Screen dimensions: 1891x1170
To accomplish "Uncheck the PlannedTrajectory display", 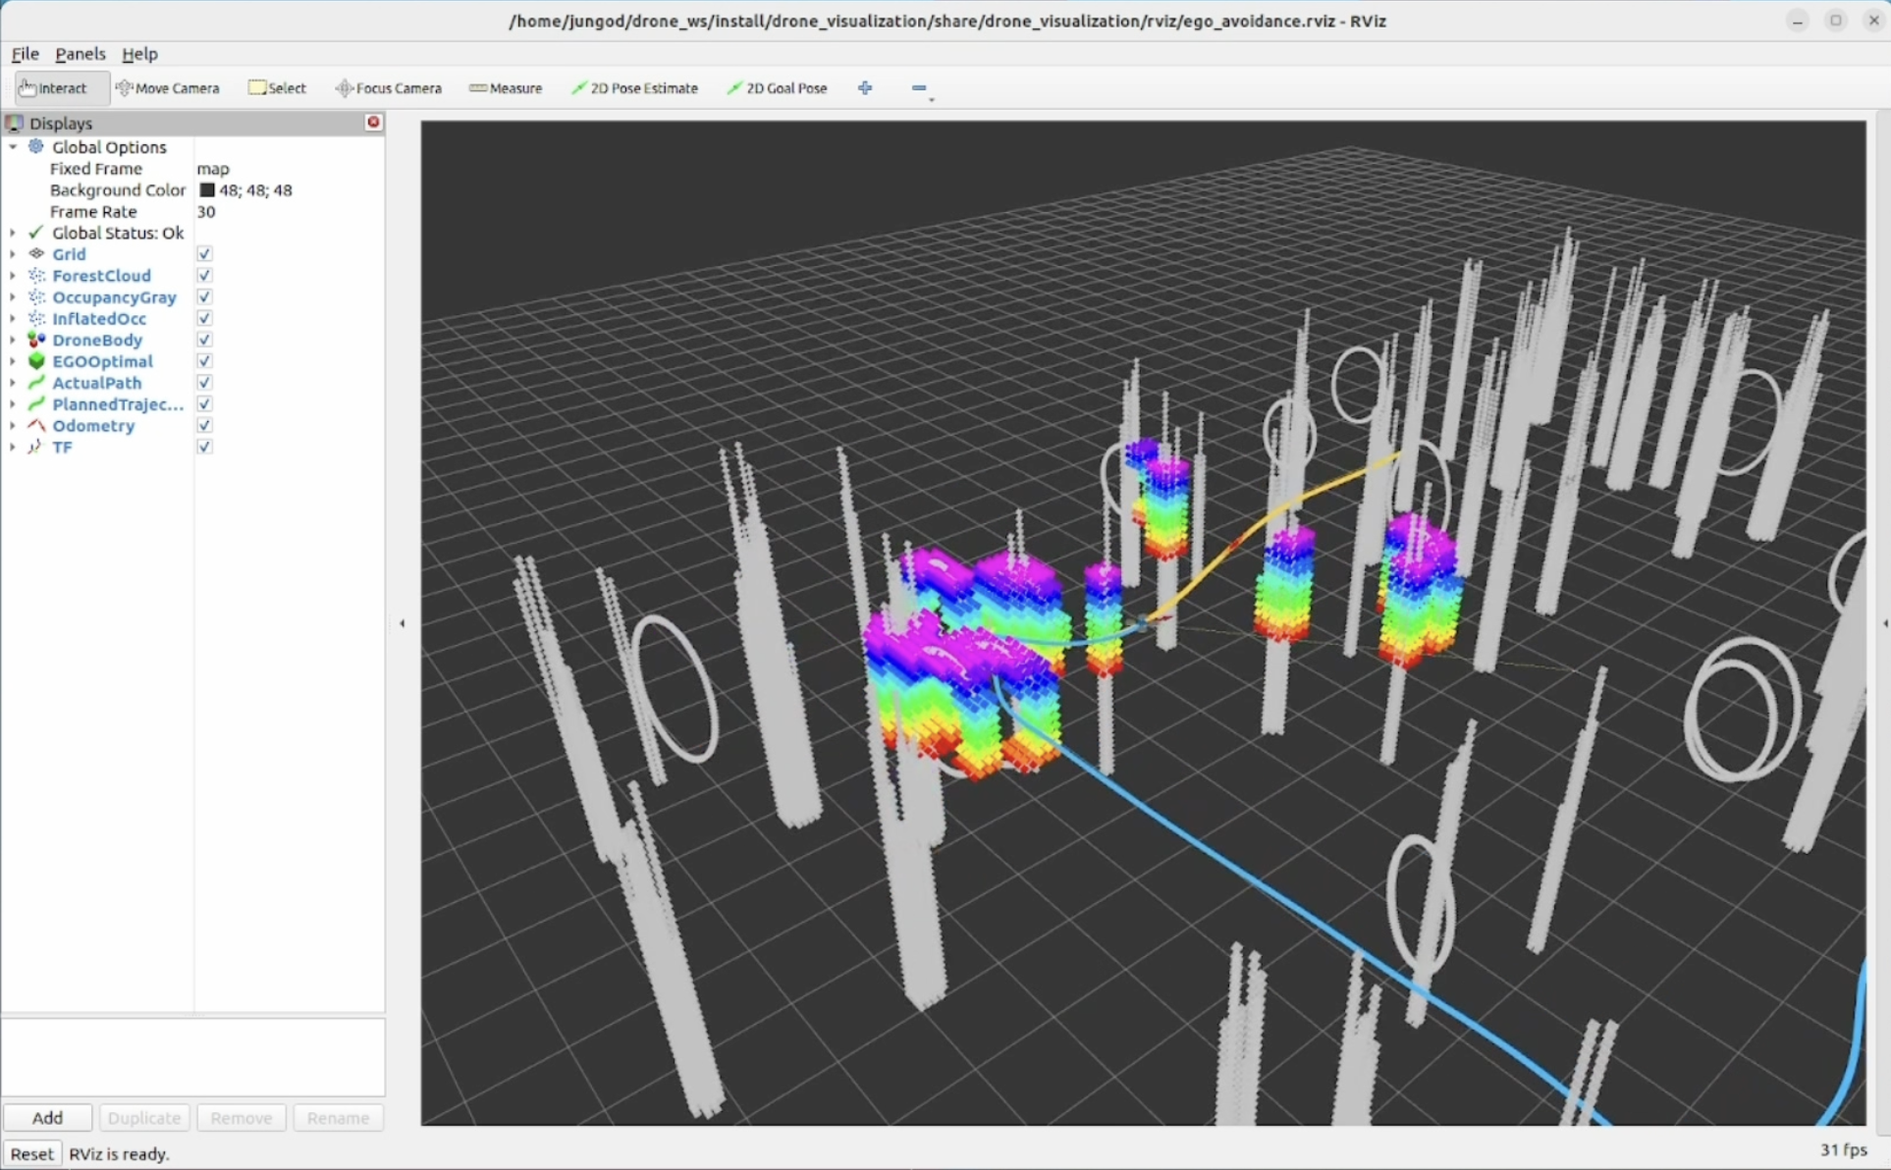I will (x=204, y=404).
